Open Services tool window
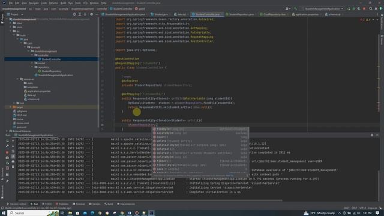This screenshot has height=216, width=384. [x=95, y=204]
